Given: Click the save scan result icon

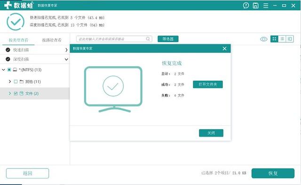Looking at the screenshot, I should click(x=255, y=5).
